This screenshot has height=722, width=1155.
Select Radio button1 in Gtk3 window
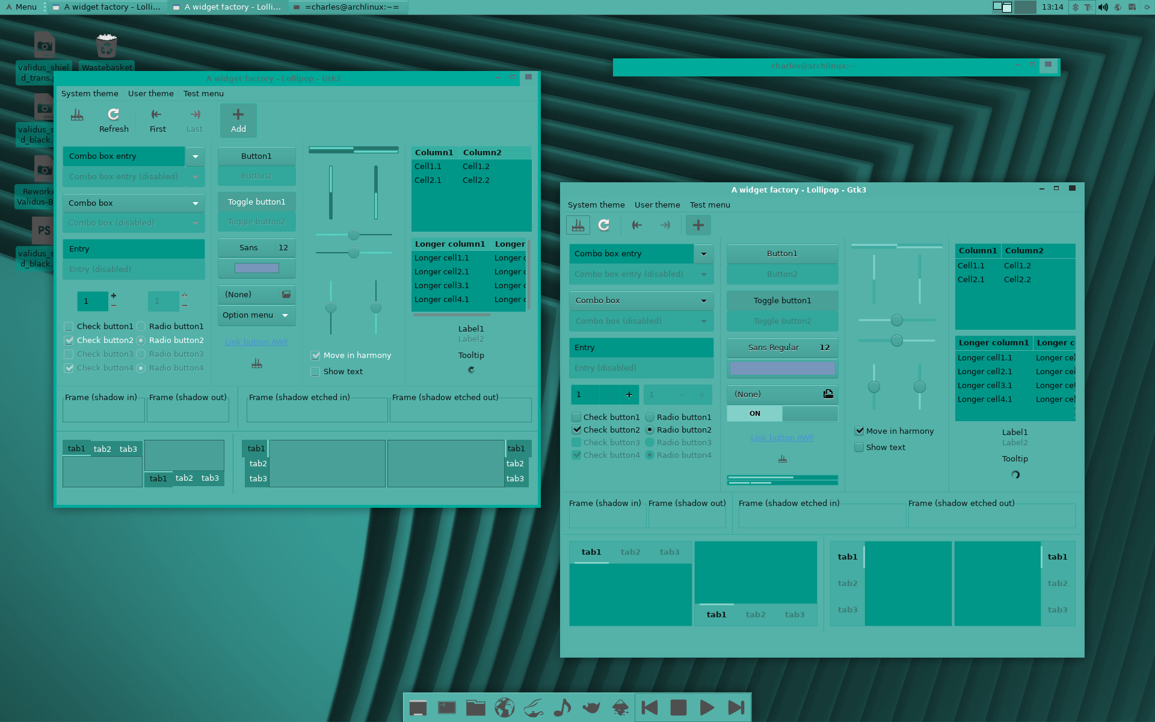pos(650,417)
